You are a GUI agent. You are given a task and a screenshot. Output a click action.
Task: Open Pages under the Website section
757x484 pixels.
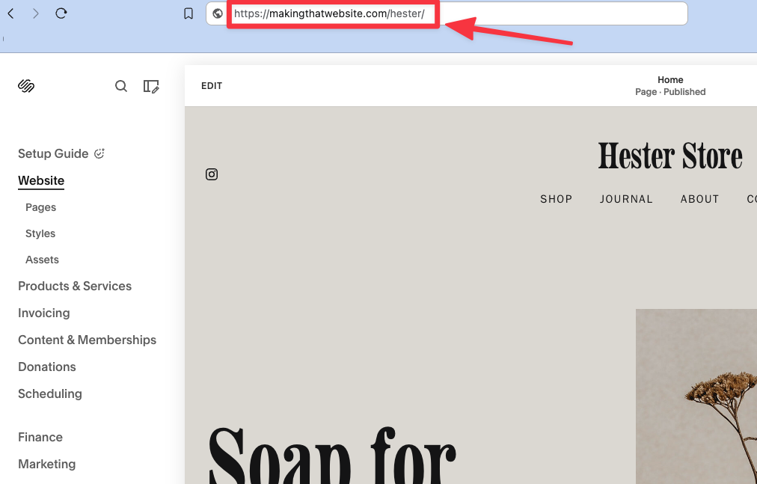40,207
